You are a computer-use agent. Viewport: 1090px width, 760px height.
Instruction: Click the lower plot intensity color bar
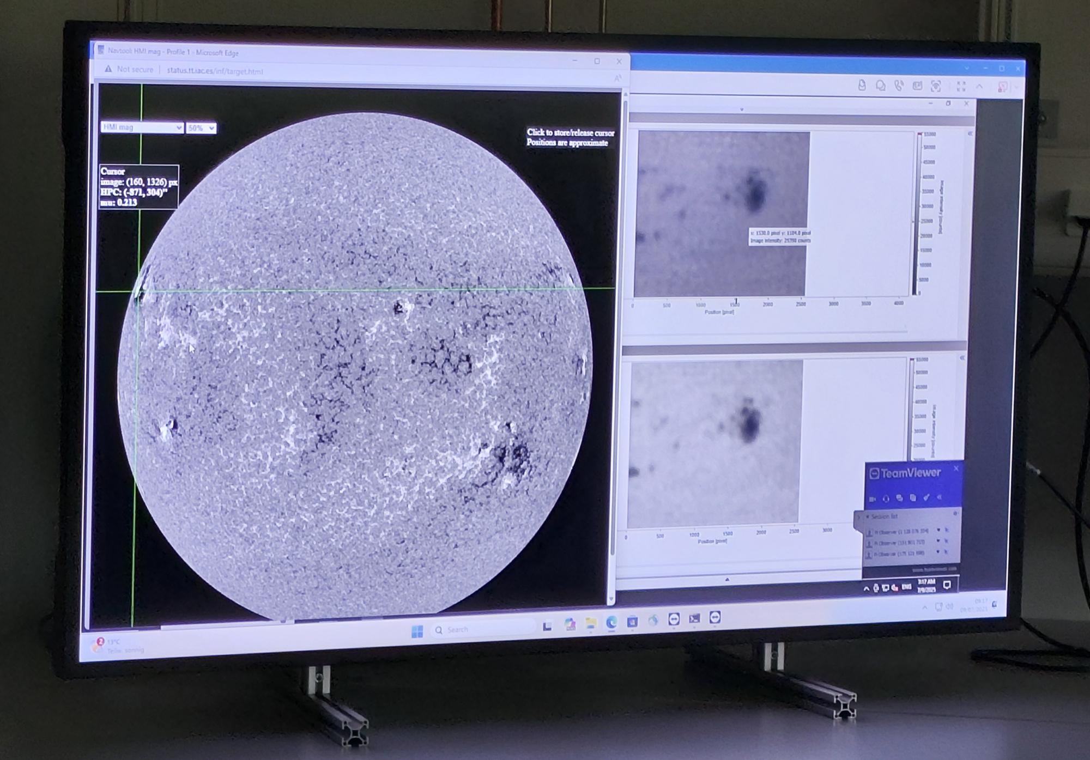pyautogui.click(x=910, y=410)
